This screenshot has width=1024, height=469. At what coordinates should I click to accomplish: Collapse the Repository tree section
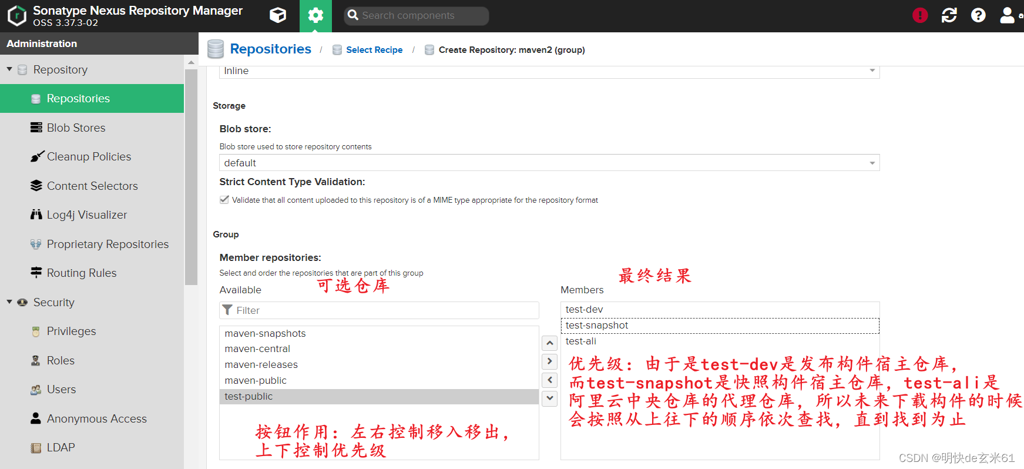(9, 69)
